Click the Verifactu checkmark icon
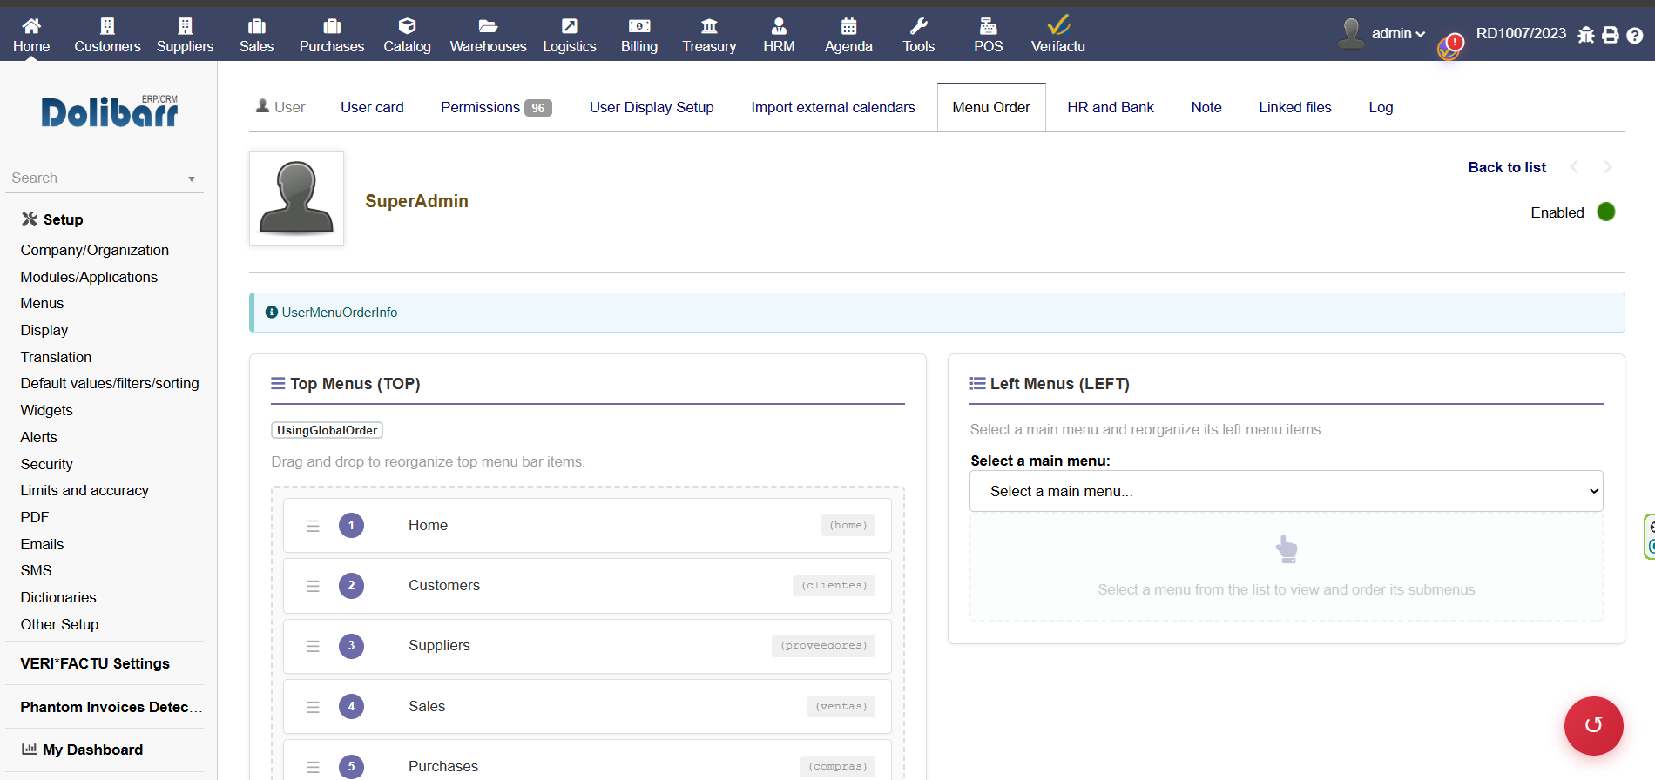 coord(1058,25)
